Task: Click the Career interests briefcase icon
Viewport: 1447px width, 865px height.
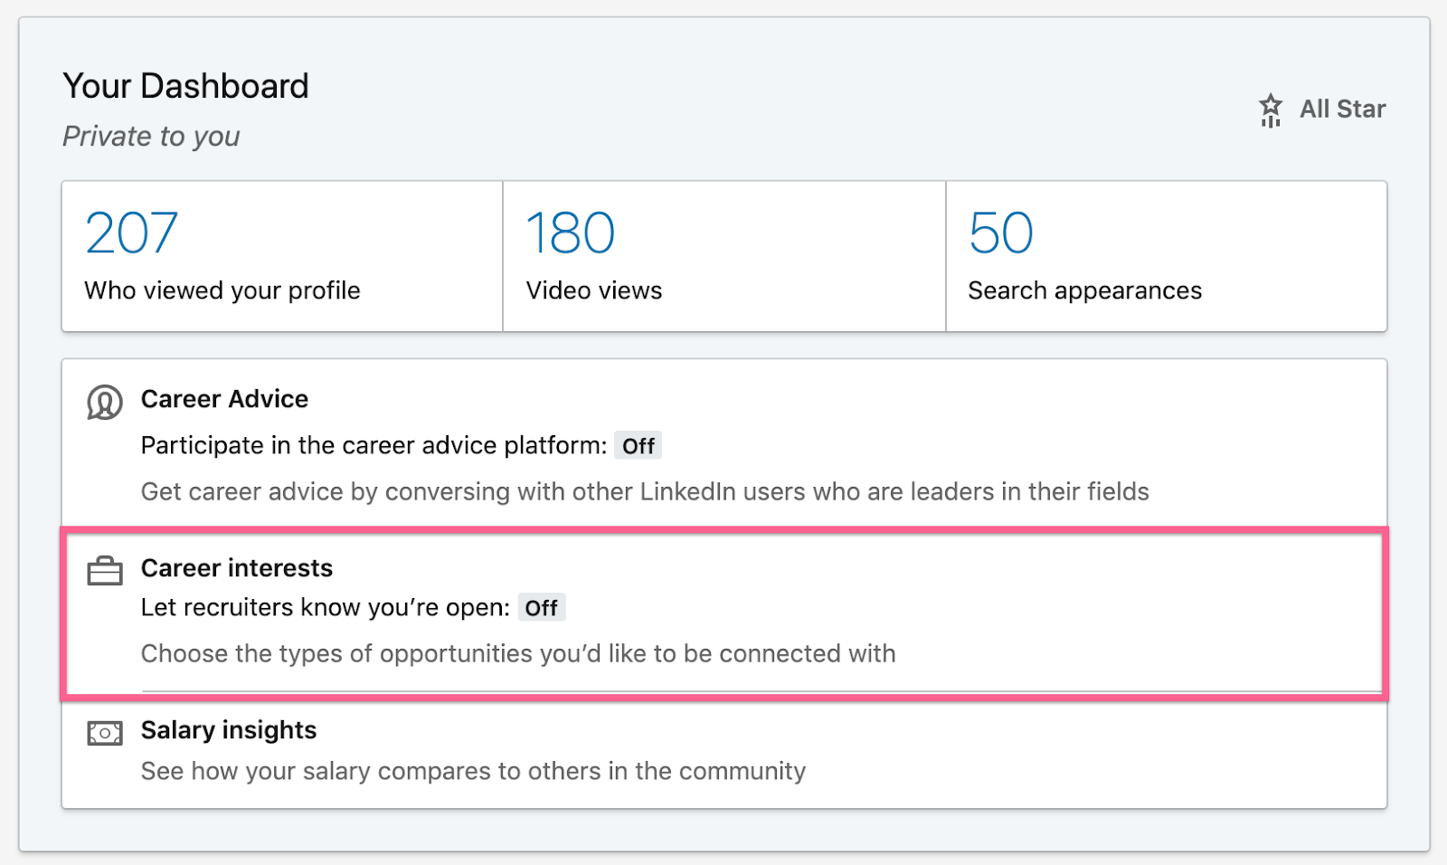Action: 105,571
